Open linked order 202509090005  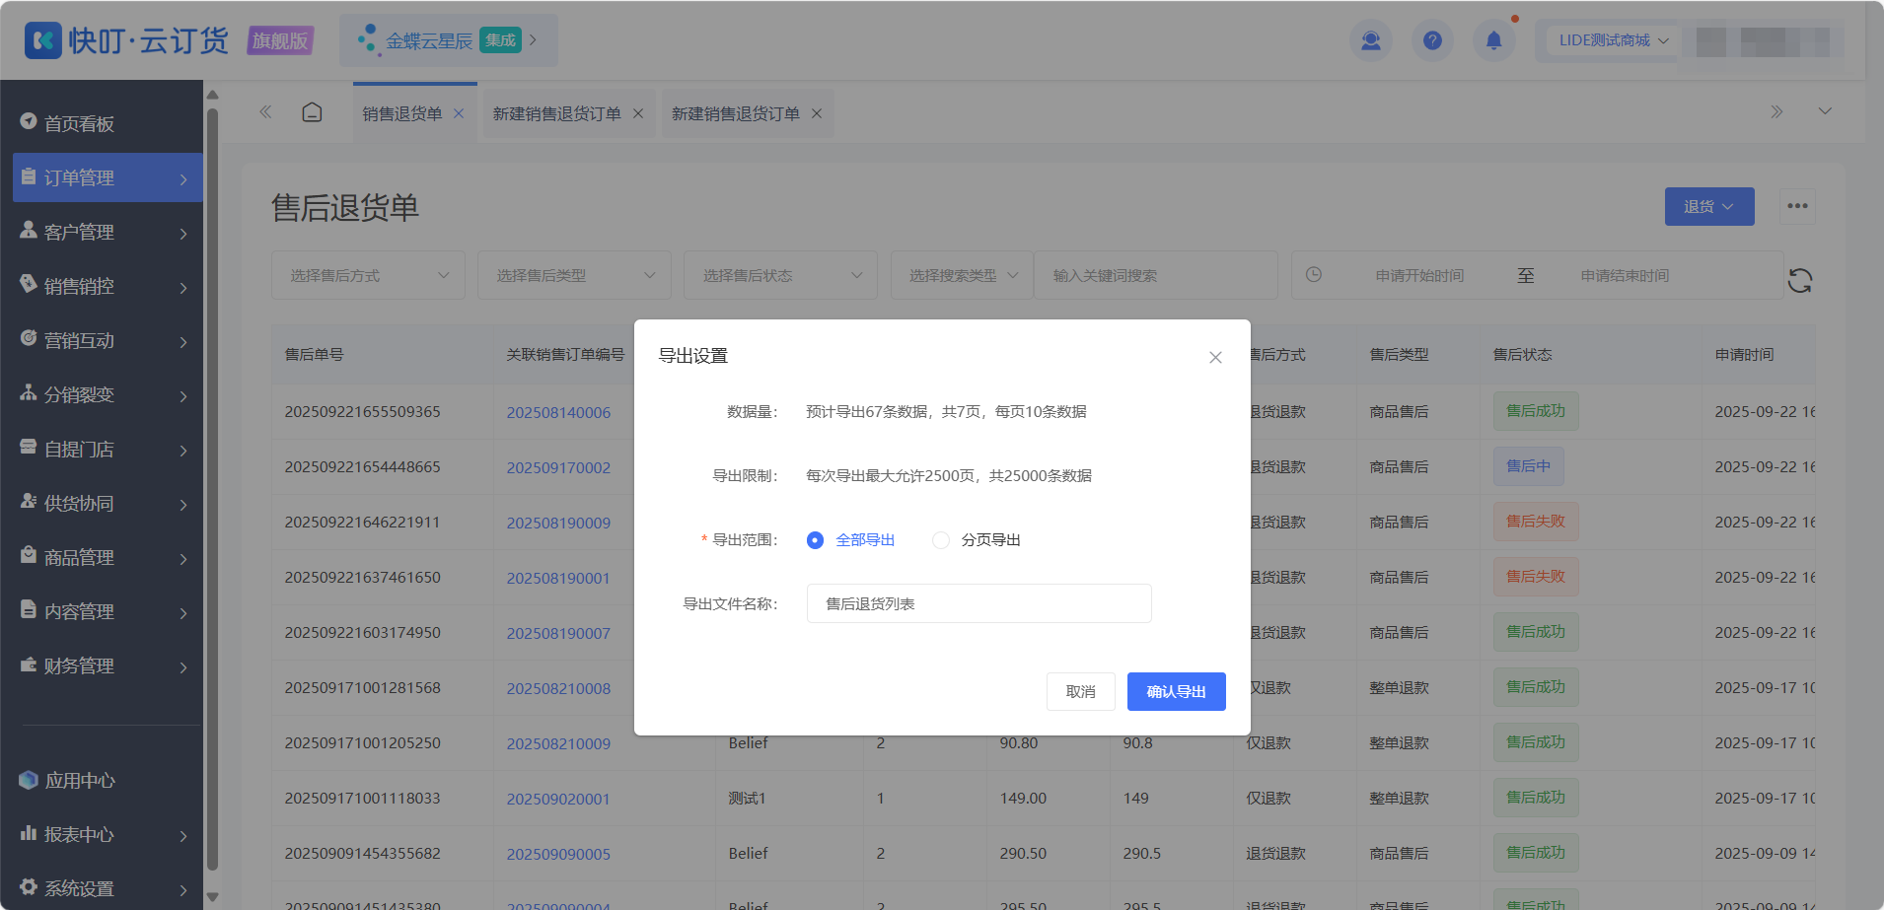[x=558, y=854]
